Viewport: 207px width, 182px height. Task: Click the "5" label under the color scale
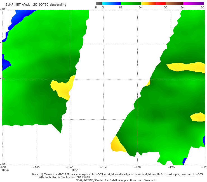[x=103, y=7]
